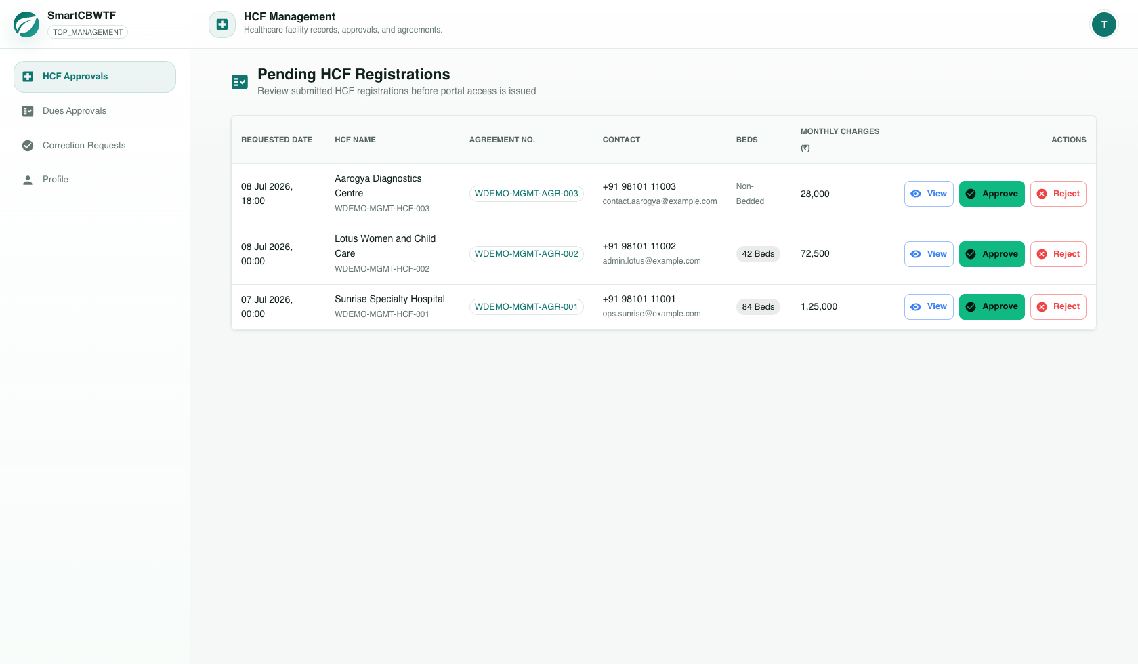Viewport: 1138px width, 664px height.
Task: Click the REQUESTED DATE column header
Action: (277, 140)
